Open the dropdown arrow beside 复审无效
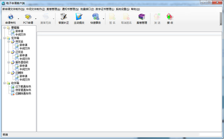This screenshot has height=139, width=224. click(53, 19)
